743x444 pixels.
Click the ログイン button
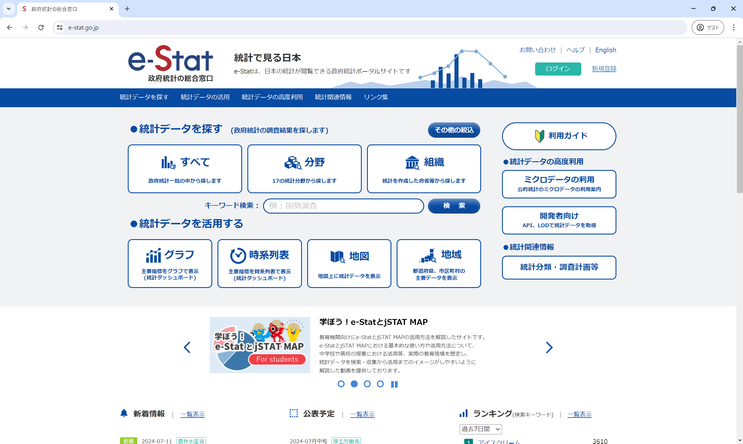coord(558,69)
